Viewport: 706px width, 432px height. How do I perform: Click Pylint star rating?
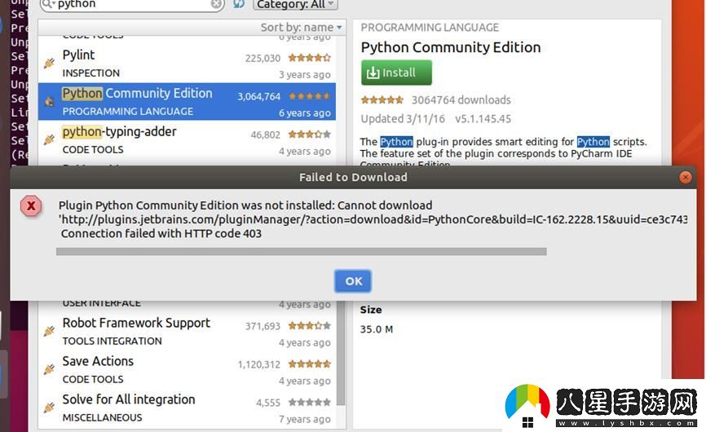pos(309,58)
